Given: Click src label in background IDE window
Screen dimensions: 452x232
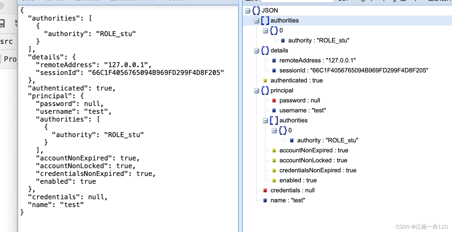Looking at the screenshot, I should tap(7, 42).
